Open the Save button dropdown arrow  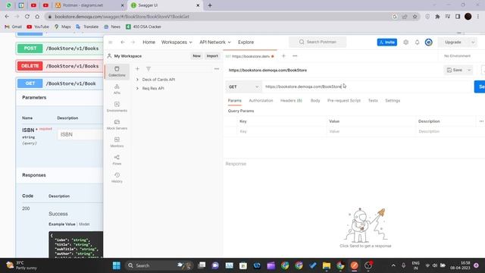coord(469,71)
